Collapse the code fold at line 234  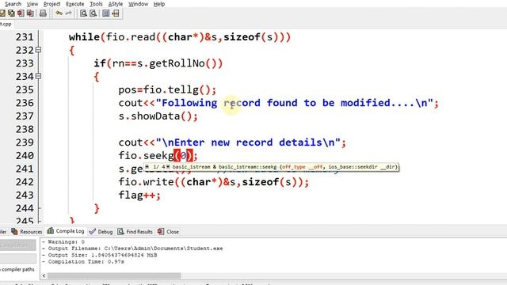[39, 76]
